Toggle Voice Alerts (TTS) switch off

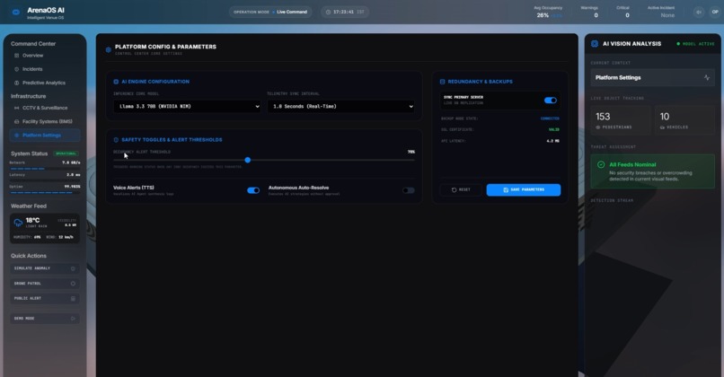(x=253, y=190)
